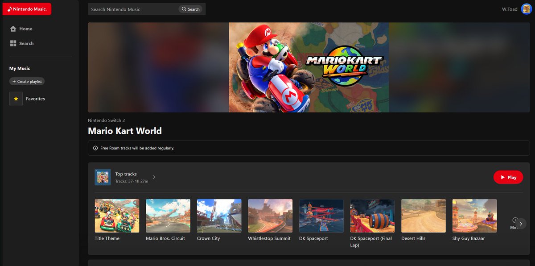Expand Top tracks with the chevron

[x=154, y=177]
